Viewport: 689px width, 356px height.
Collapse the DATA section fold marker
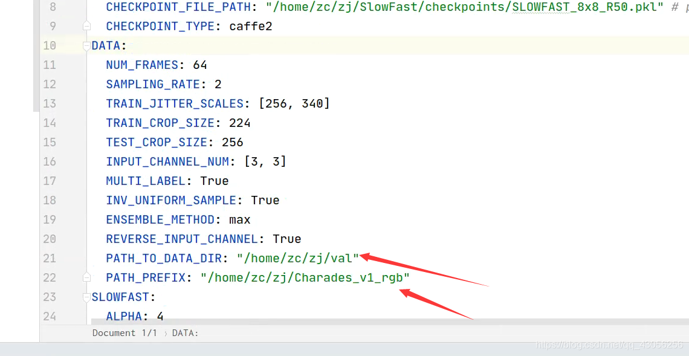coord(86,46)
